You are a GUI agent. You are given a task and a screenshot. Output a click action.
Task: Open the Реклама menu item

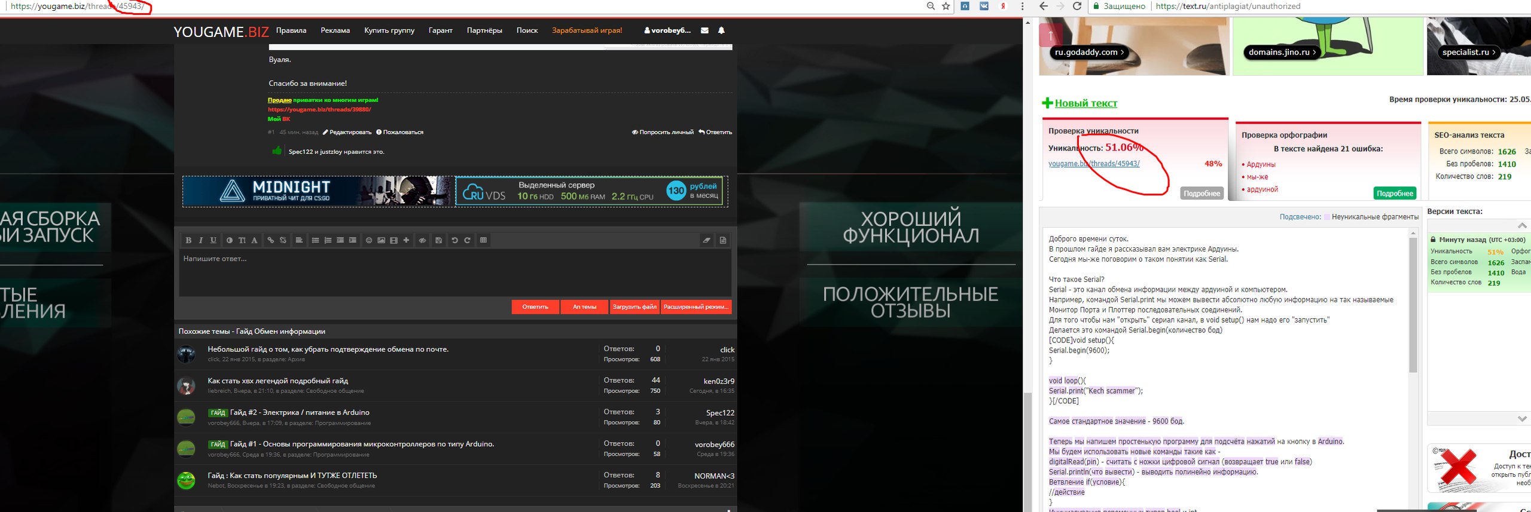335,30
